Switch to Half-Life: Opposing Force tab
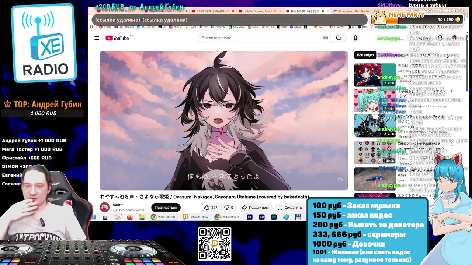This screenshot has height=265, width=472. point(260,11)
